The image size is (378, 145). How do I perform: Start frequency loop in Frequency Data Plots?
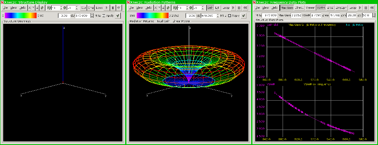click(x=360, y=8)
